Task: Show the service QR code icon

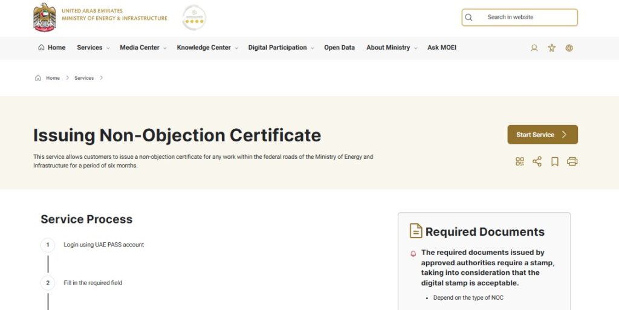Action: point(520,161)
